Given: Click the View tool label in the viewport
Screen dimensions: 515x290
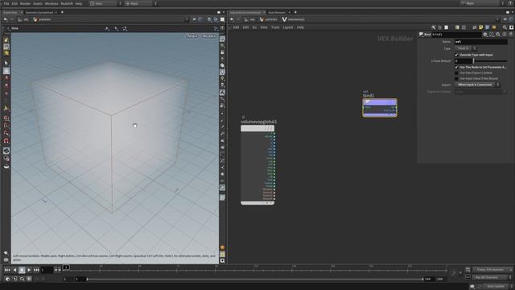Looking at the screenshot, I should click(14, 29).
